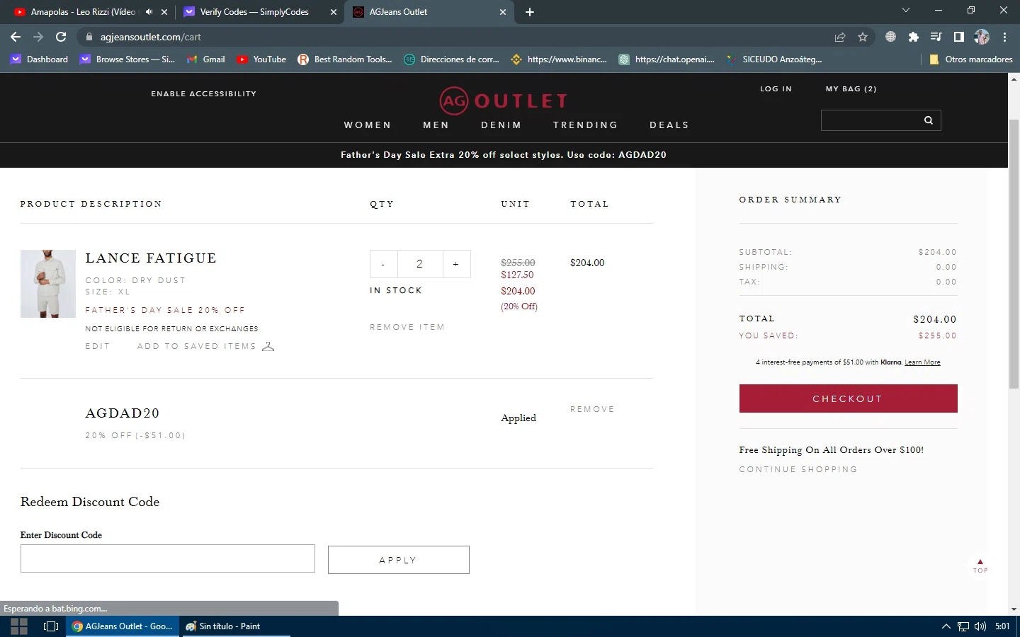
Task: Click the CHECKOUT button
Action: pos(848,398)
